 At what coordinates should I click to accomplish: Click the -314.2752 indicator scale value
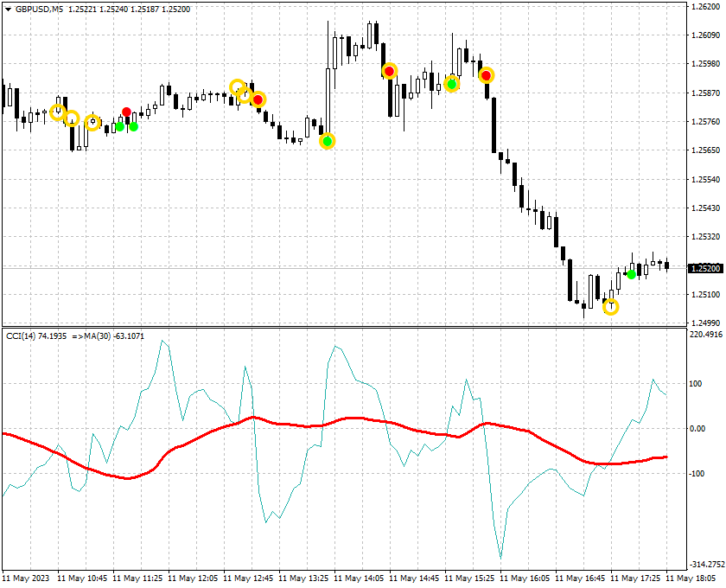[x=706, y=565]
